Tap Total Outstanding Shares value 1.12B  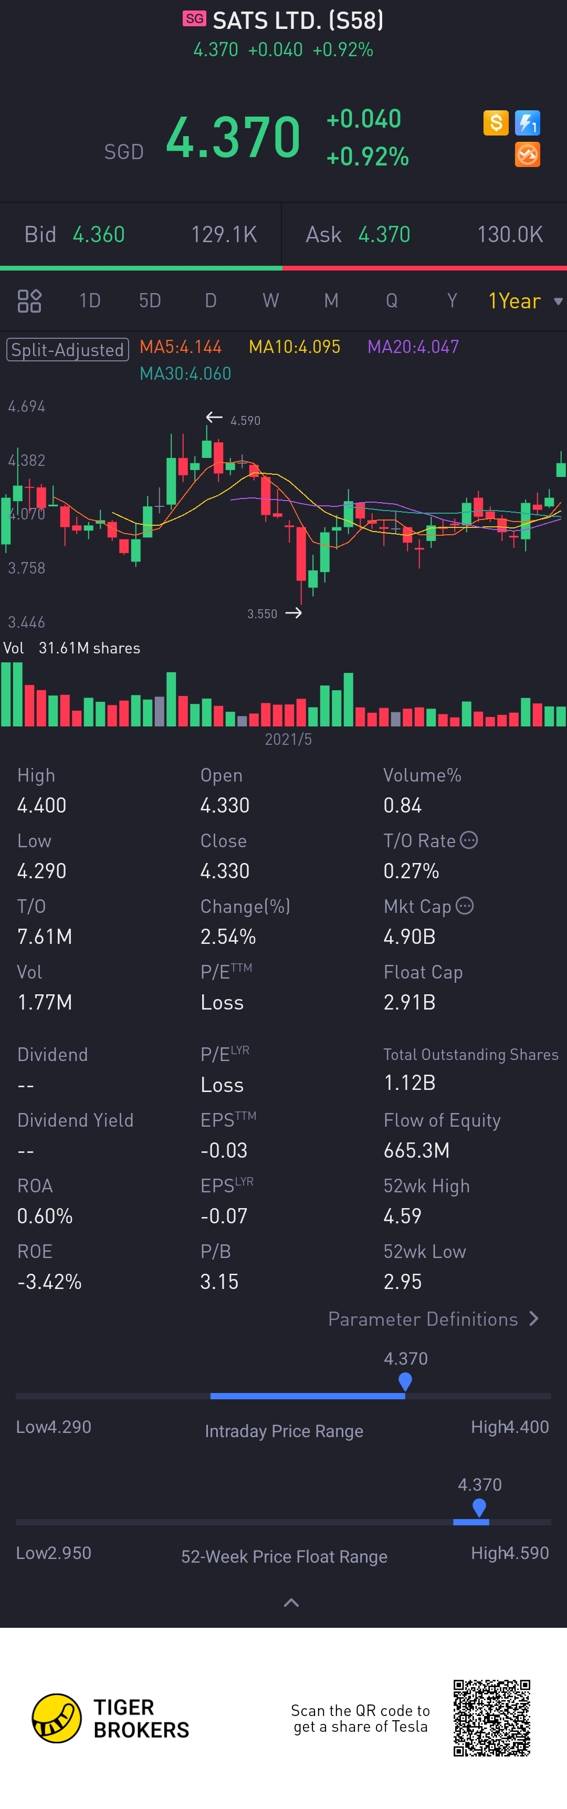pyautogui.click(x=410, y=1083)
